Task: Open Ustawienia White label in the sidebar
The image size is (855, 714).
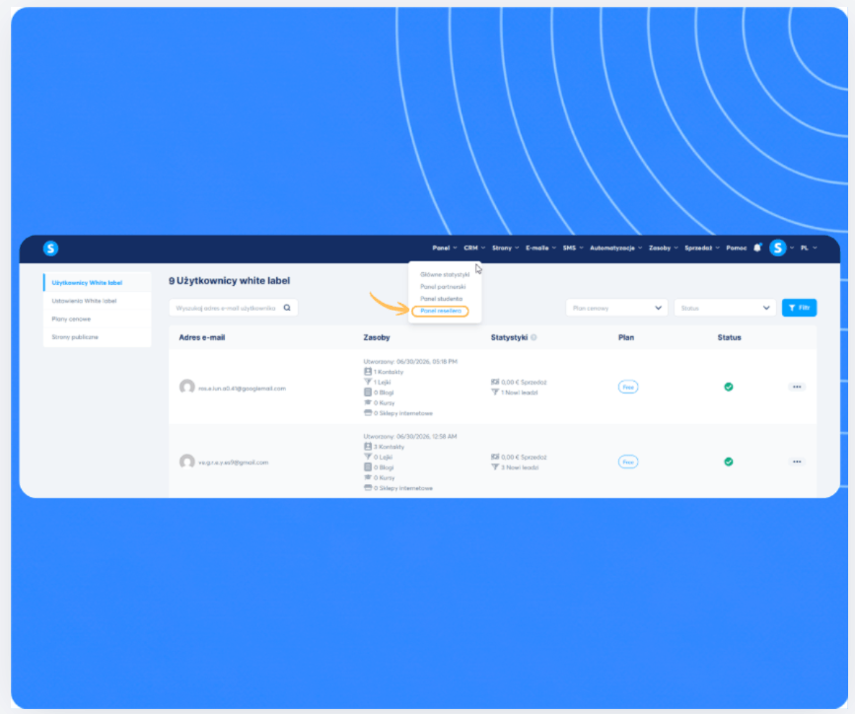Action: (97, 301)
